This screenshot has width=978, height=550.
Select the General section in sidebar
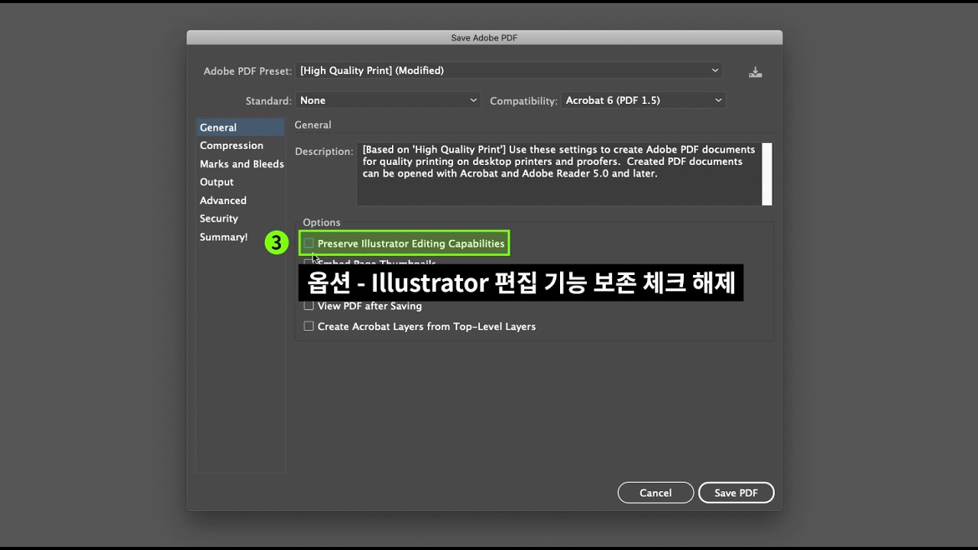click(241, 128)
